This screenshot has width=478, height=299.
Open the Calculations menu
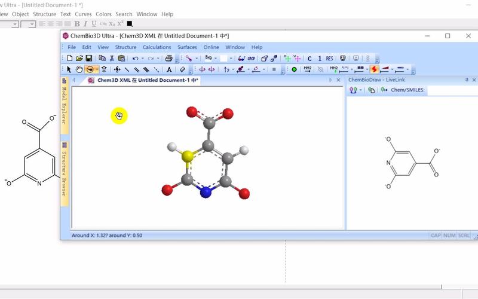157,47
